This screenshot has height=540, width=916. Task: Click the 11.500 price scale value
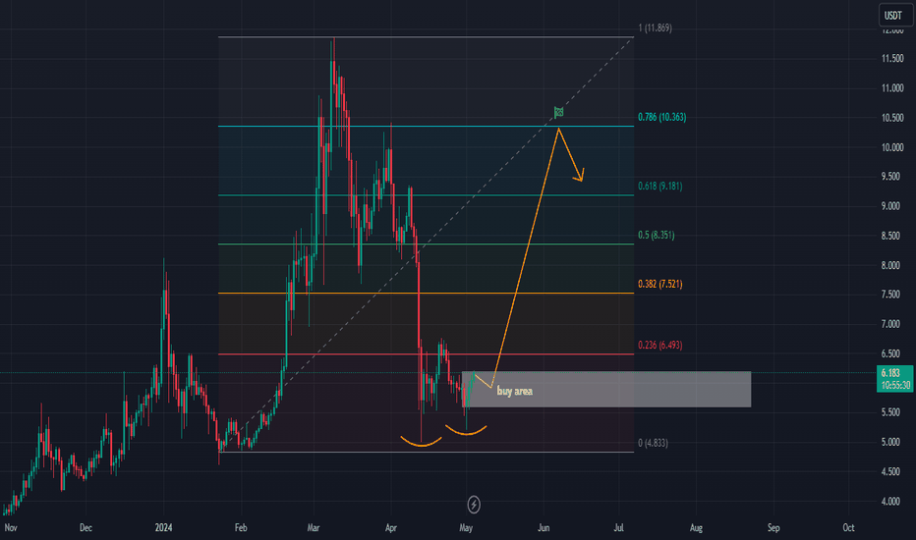892,58
